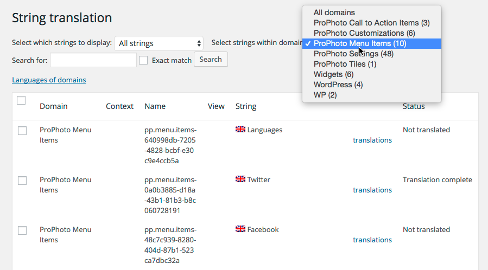Check the row checkbox for Twitter string

[22, 181]
